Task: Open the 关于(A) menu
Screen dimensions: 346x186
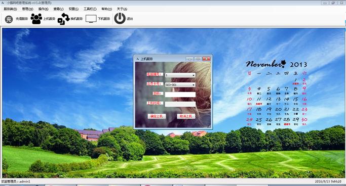Action: pyautogui.click(x=122, y=9)
